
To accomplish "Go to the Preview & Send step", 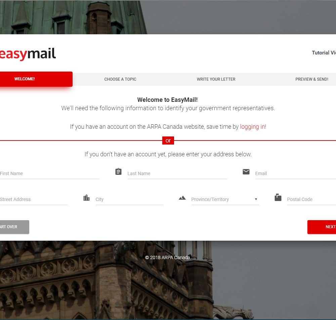I will click(312, 79).
